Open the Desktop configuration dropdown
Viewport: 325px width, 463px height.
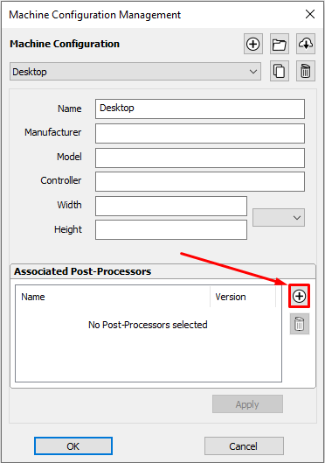(x=135, y=72)
